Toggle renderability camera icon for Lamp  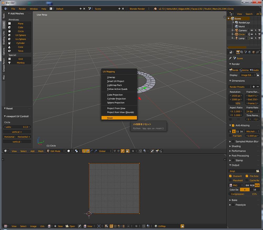(x=260, y=38)
